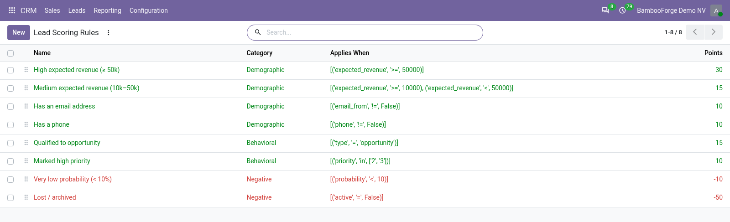The width and height of the screenshot is (730, 222).
Task: Tick checkbox for Has a phone rule
Action: coord(10,125)
